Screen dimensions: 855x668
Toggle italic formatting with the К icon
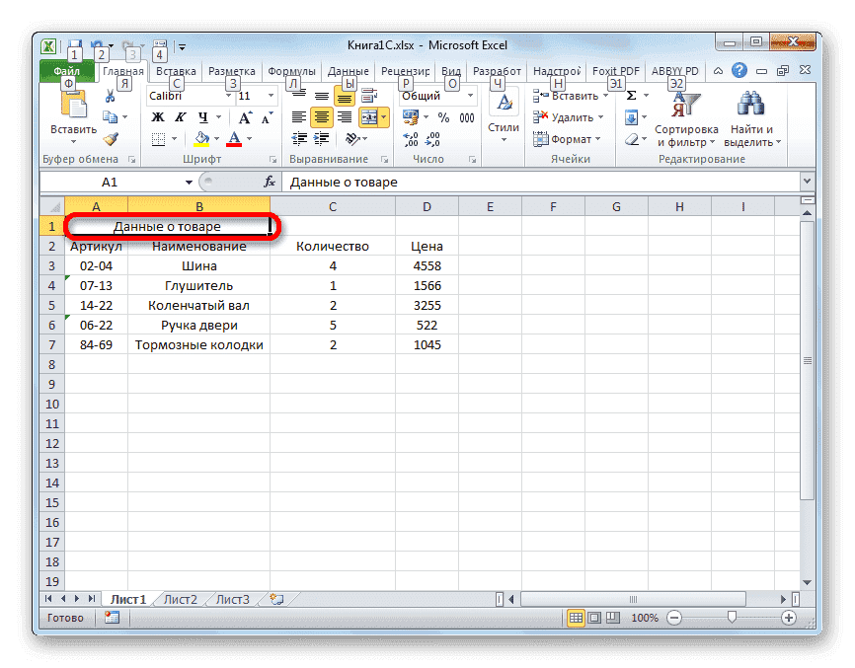click(x=179, y=116)
